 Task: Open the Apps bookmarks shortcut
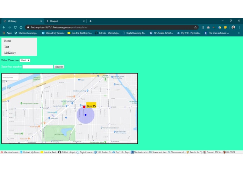[7, 33]
